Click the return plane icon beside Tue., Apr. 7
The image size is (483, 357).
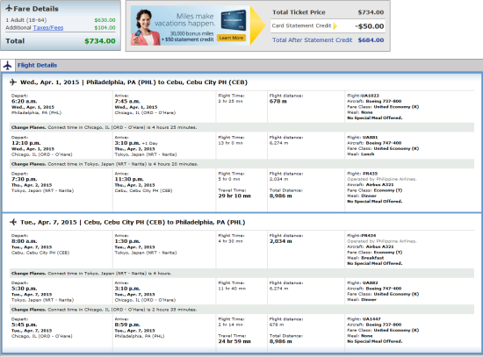[13, 222]
